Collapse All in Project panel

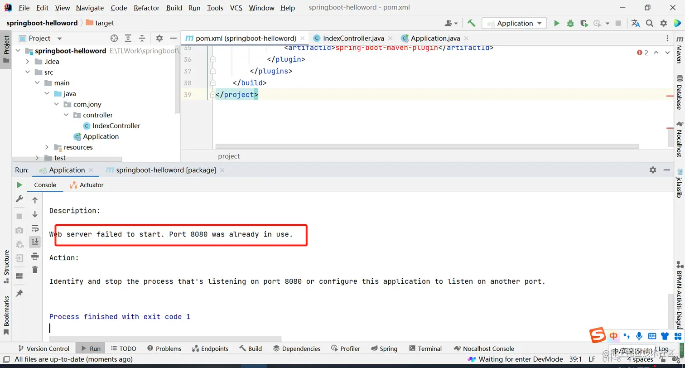(x=142, y=39)
